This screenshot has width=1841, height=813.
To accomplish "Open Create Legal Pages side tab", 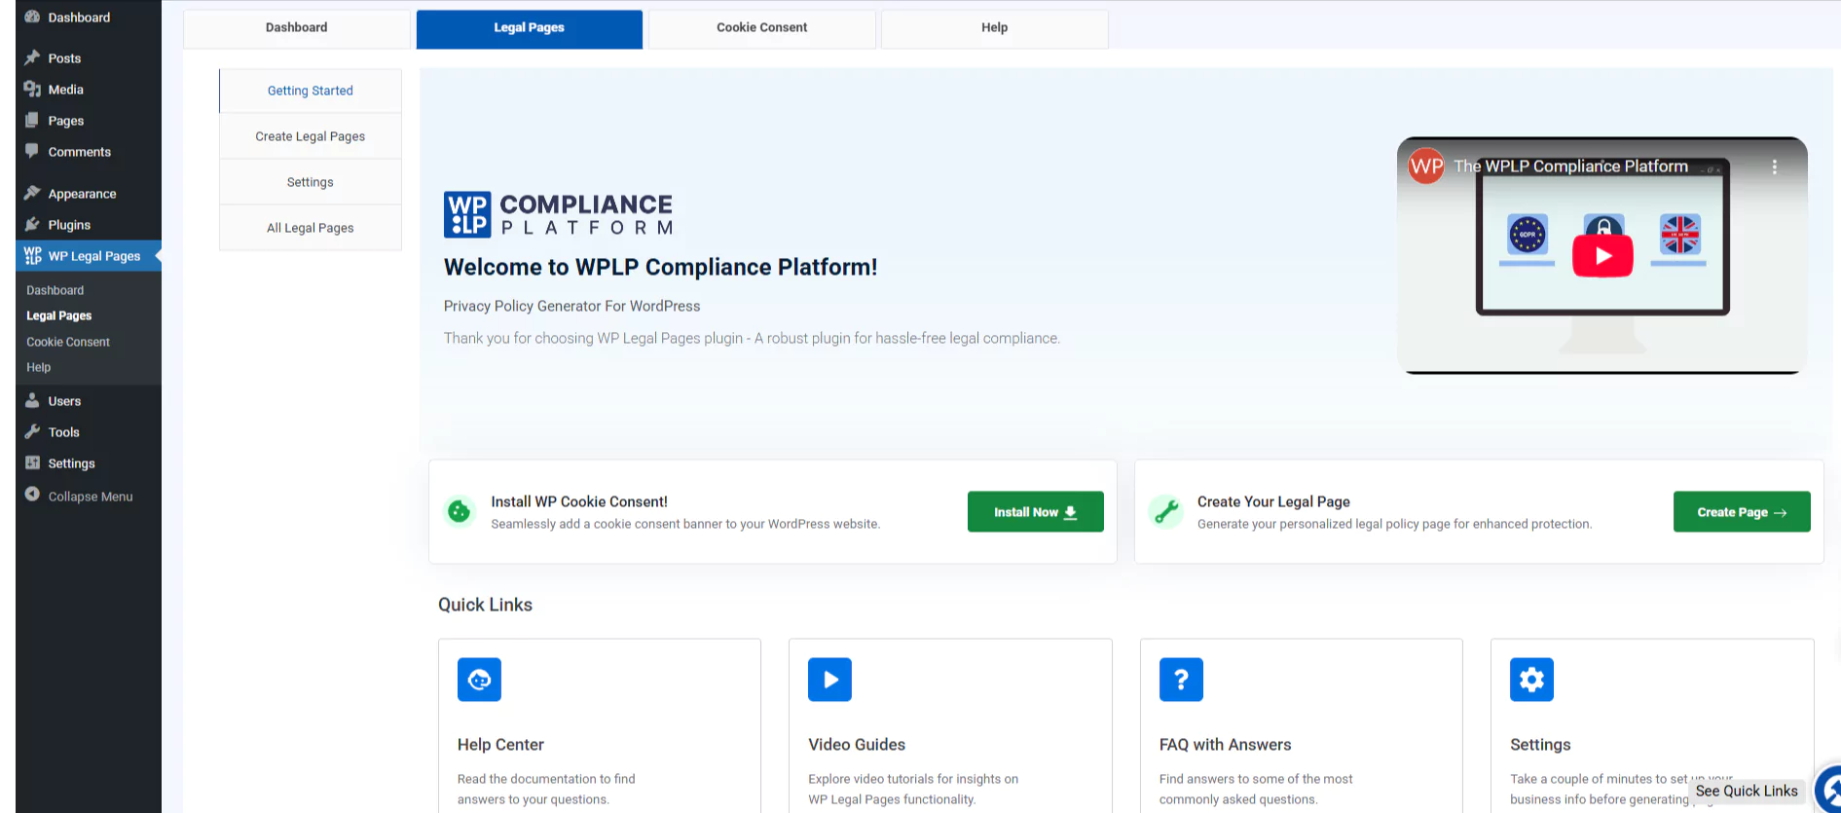I will pos(311,136).
